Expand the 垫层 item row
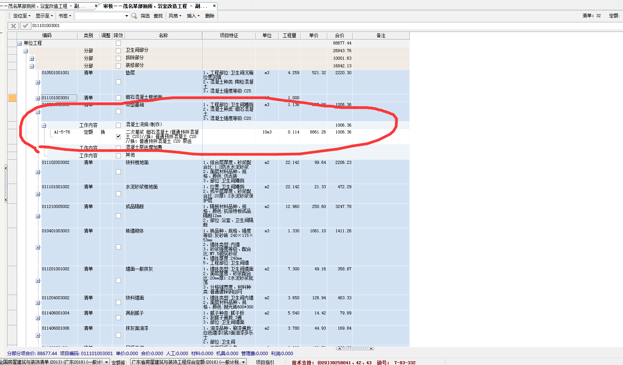623x365 pixels. pos(38,83)
